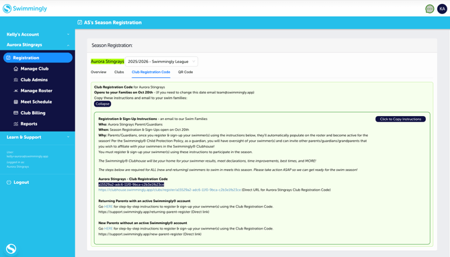450x257 pixels.
Task: Go to Manage Club
Action: click(x=34, y=69)
